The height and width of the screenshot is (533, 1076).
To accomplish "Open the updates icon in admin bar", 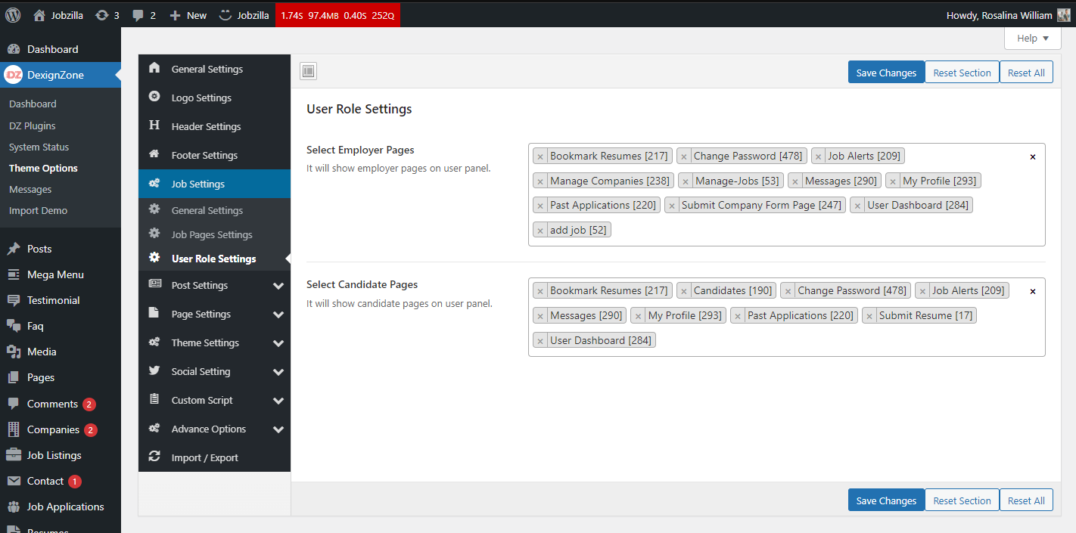I will (102, 15).
